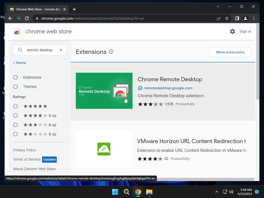Show hidden system tray icons
The image size is (264, 198).
[217, 192]
